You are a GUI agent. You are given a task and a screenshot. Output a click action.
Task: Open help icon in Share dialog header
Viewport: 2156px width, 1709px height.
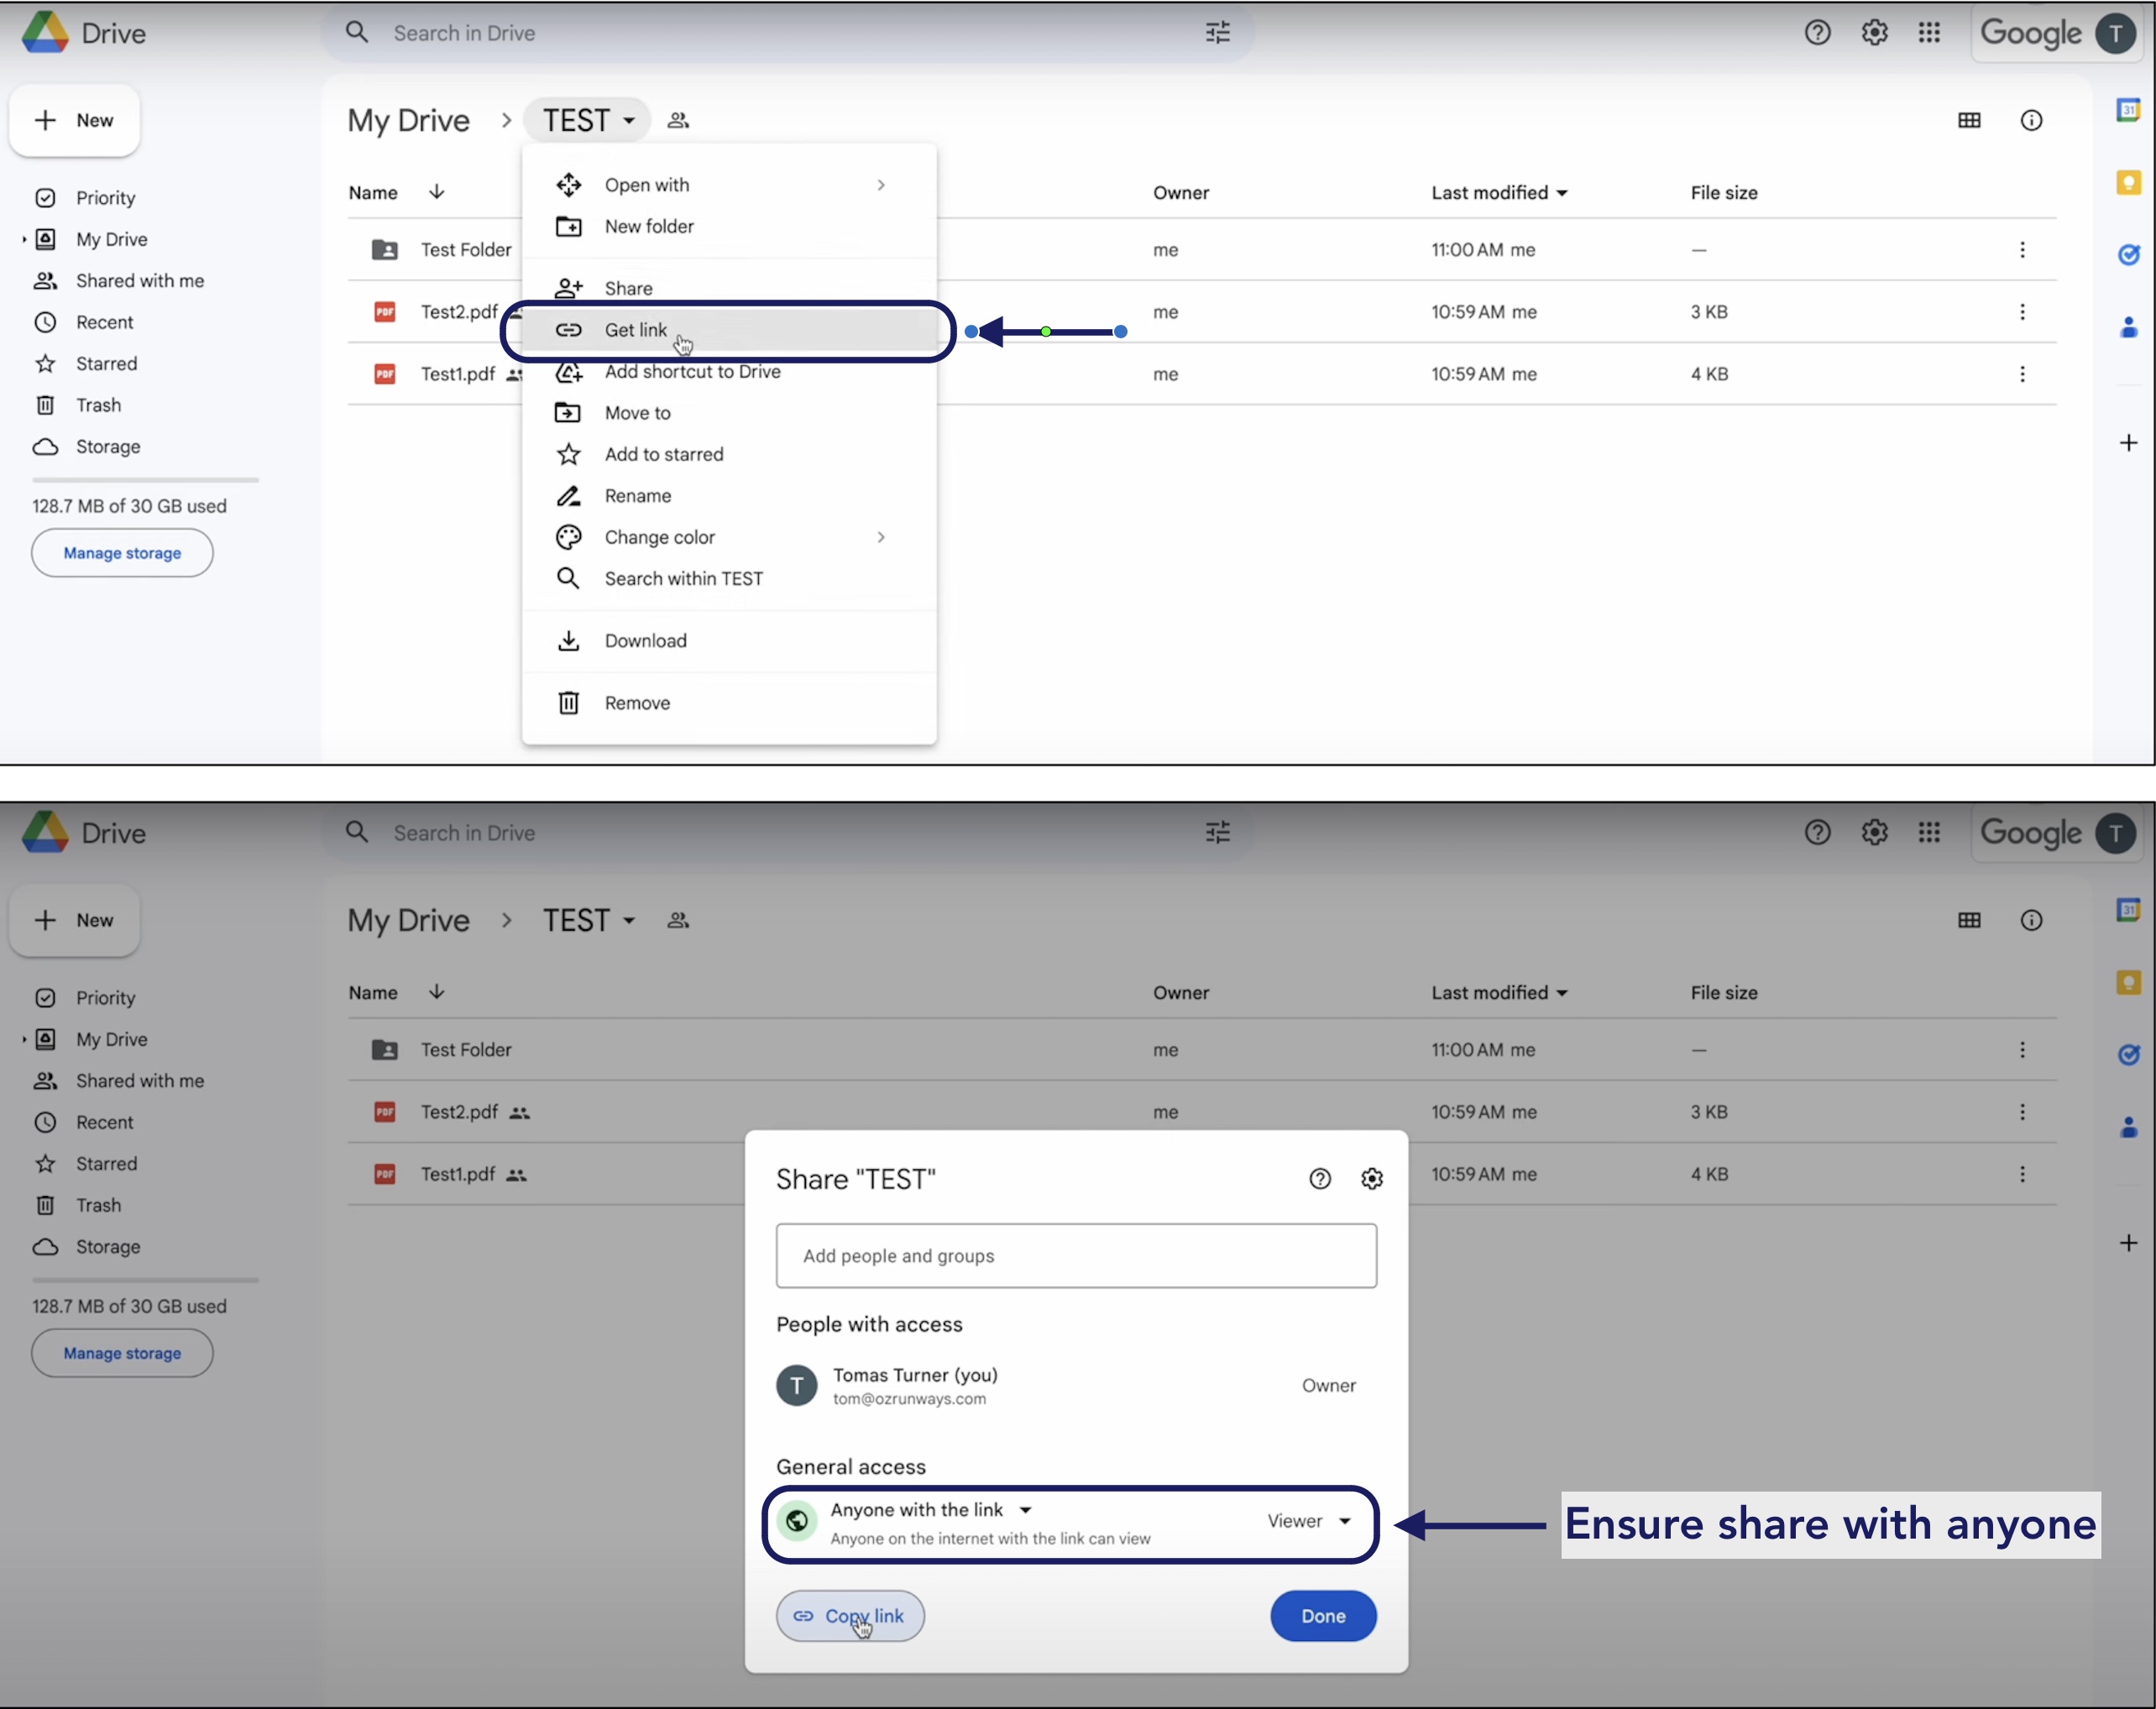point(1320,1179)
